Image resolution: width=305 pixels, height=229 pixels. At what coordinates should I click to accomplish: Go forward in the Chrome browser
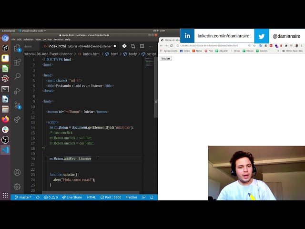click(x=166, y=46)
